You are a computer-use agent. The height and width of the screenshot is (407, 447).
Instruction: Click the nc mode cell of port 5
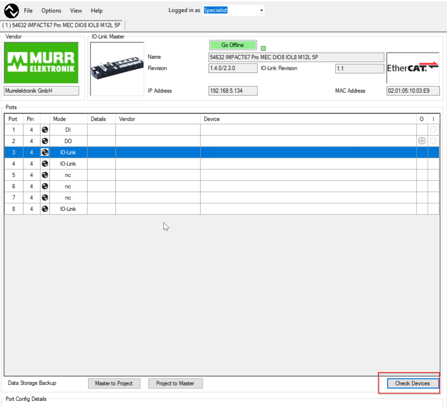coord(68,175)
